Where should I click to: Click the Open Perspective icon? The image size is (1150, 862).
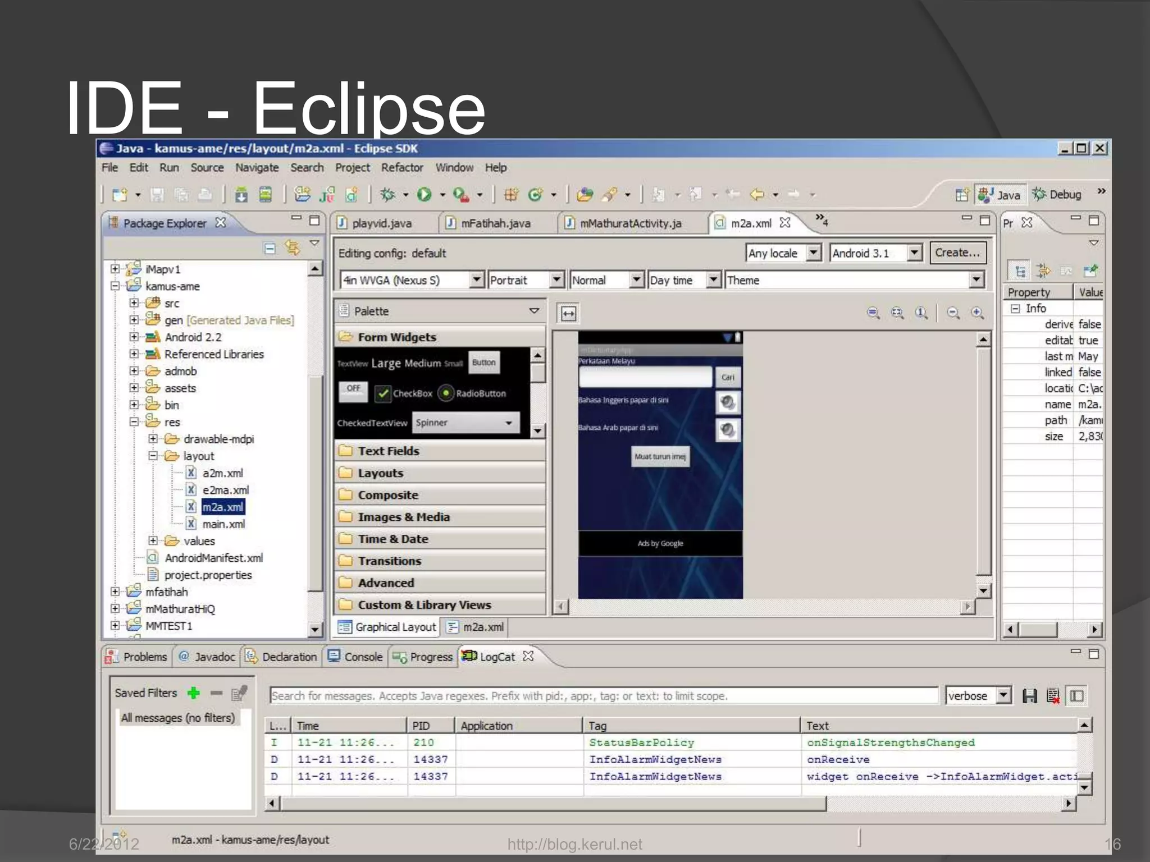(x=962, y=194)
